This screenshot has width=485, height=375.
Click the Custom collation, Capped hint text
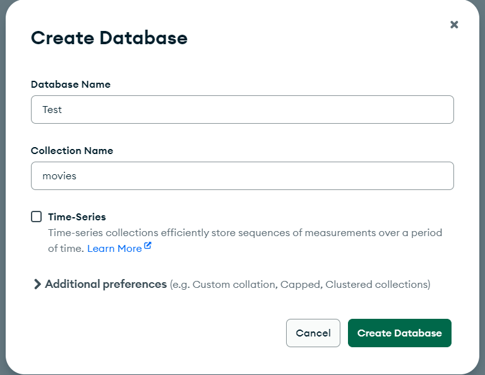click(x=300, y=285)
